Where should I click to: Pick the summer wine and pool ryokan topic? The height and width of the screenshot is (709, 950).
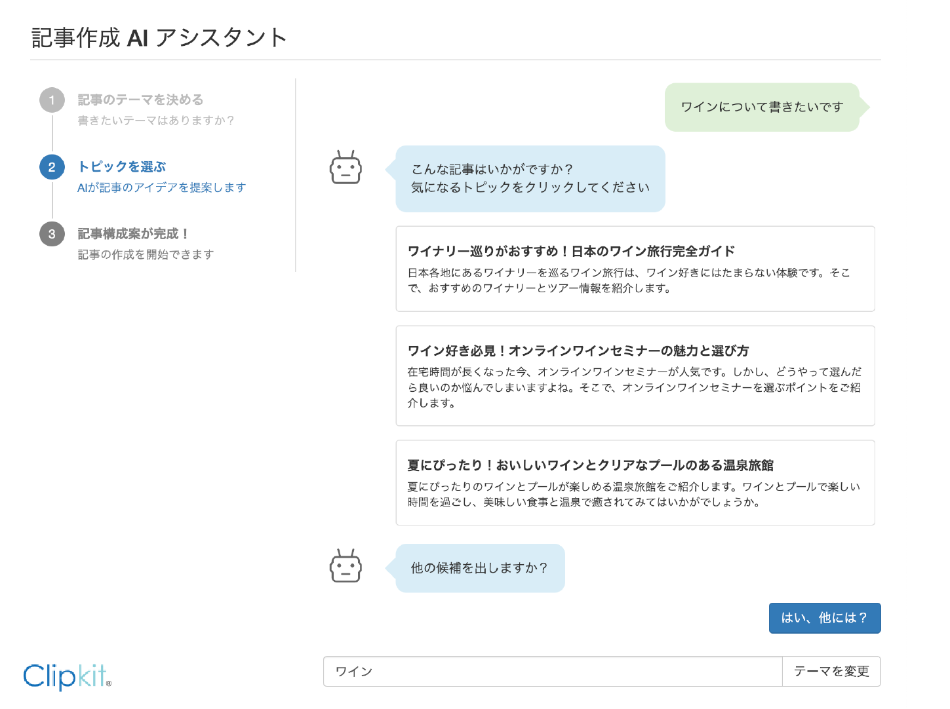635,482
